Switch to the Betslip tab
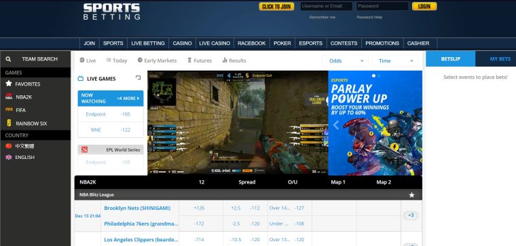This screenshot has width=516, height=246. click(451, 59)
